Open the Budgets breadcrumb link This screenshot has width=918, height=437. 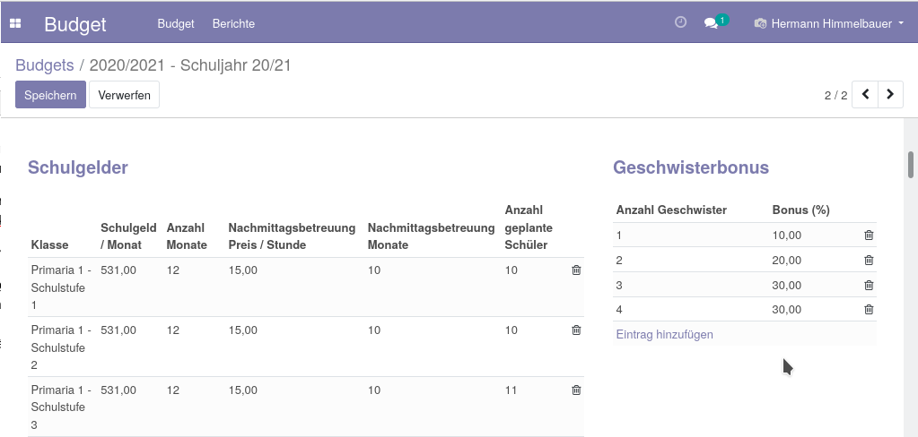[x=45, y=64]
